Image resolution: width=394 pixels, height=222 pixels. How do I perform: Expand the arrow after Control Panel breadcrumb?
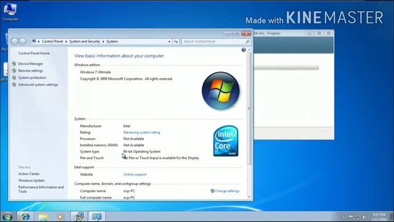click(66, 41)
